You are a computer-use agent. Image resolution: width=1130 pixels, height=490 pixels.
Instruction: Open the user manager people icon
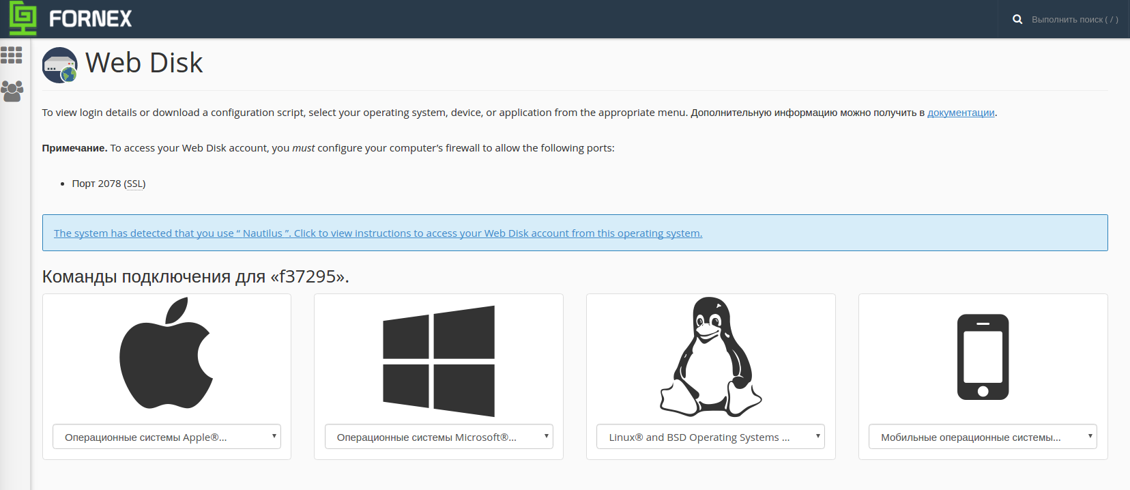click(12, 91)
